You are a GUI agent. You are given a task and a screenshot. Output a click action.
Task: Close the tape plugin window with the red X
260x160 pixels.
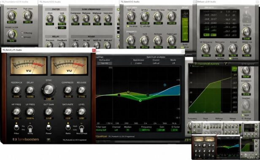pyautogui.click(x=94, y=50)
